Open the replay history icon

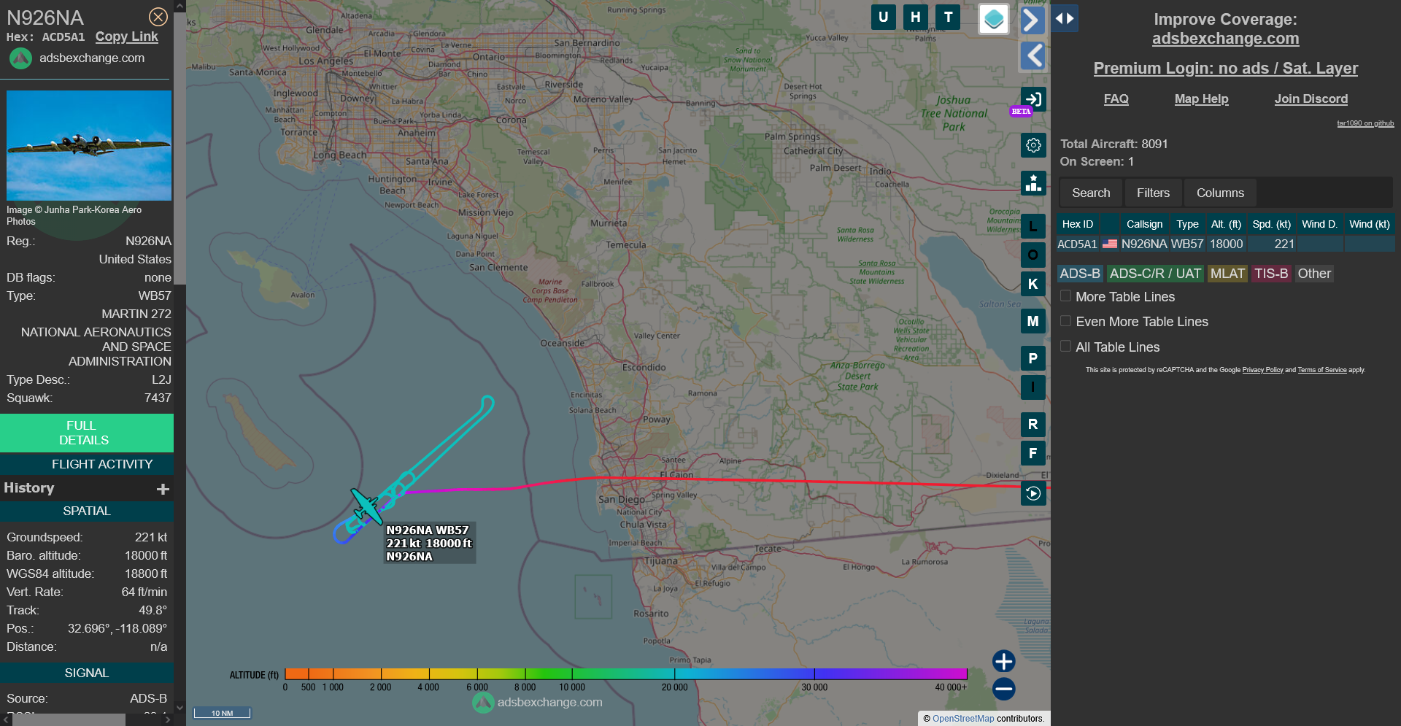1033,493
